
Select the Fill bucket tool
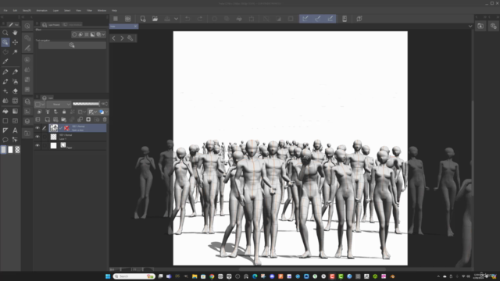(5, 111)
